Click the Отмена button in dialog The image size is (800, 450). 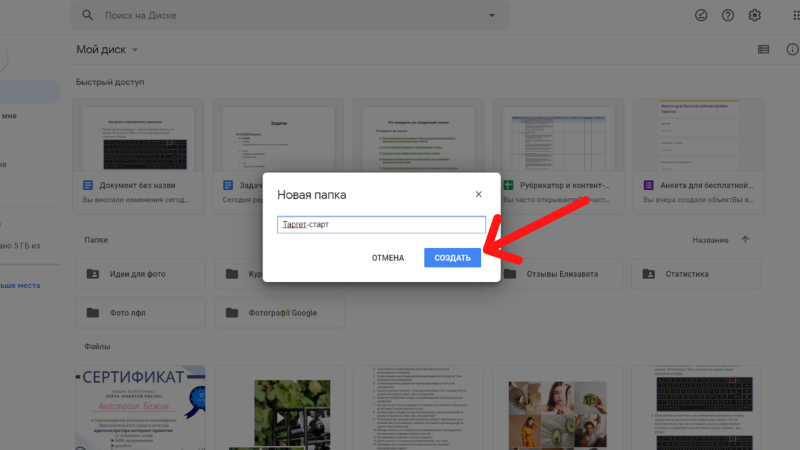click(x=387, y=258)
